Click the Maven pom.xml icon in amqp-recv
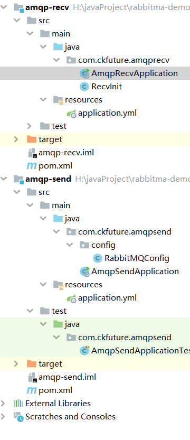Image resolution: width=190 pixels, height=440 pixels. 31,166
